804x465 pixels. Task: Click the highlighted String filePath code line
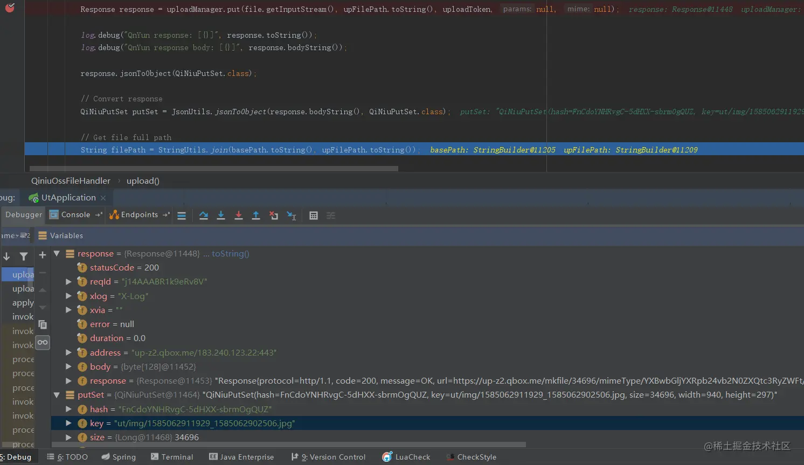(x=414, y=150)
